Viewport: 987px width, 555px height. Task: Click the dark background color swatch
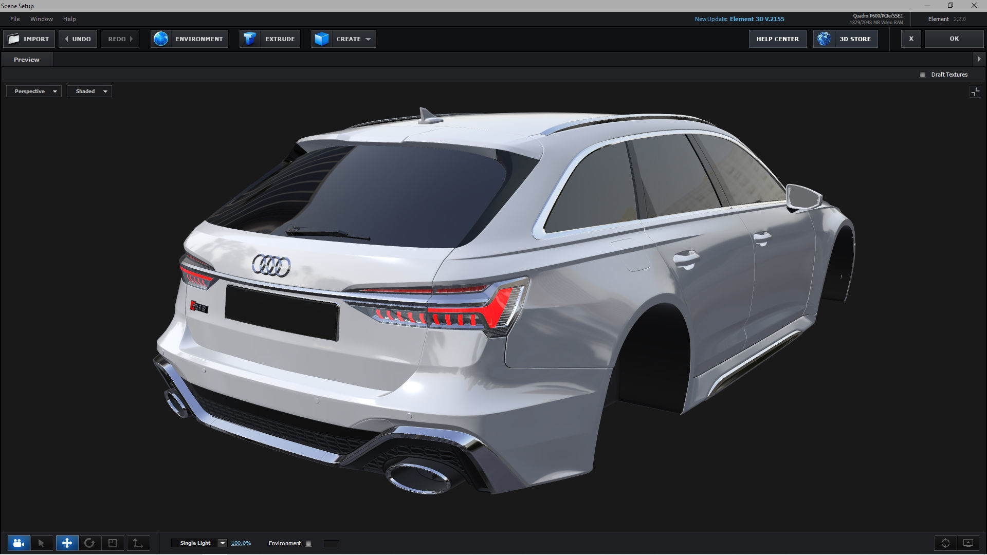pos(332,544)
